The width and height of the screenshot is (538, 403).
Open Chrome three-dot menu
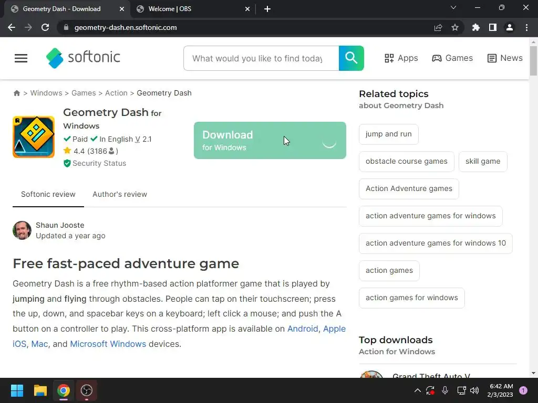tap(526, 27)
